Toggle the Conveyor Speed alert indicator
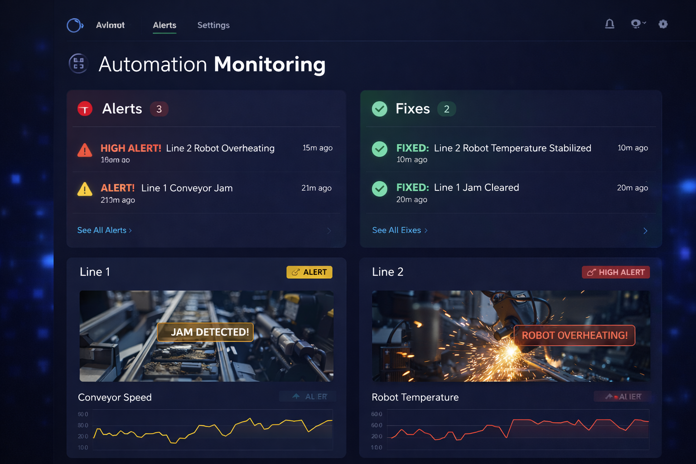This screenshot has height=464, width=696. pyautogui.click(x=309, y=396)
